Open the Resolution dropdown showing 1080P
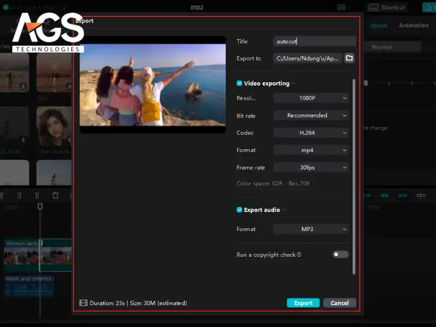This screenshot has height=327, width=436. (311, 98)
